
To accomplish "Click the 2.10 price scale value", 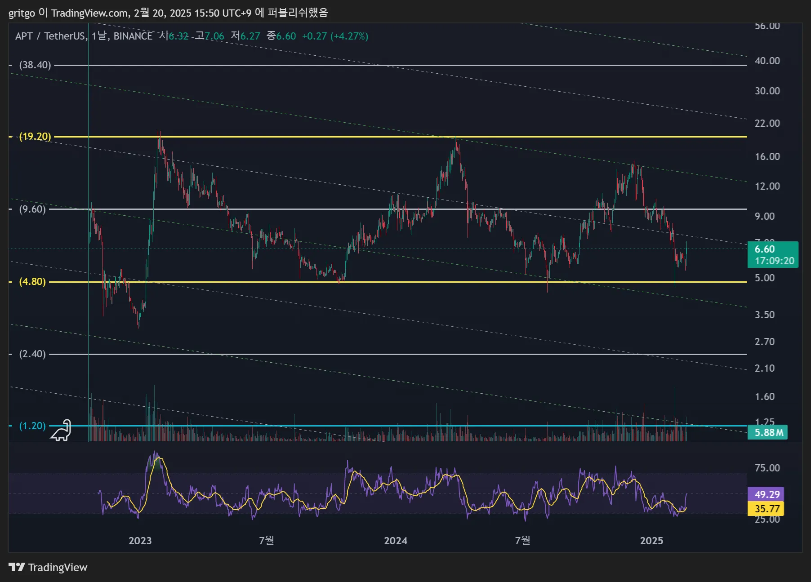I will click(x=765, y=368).
